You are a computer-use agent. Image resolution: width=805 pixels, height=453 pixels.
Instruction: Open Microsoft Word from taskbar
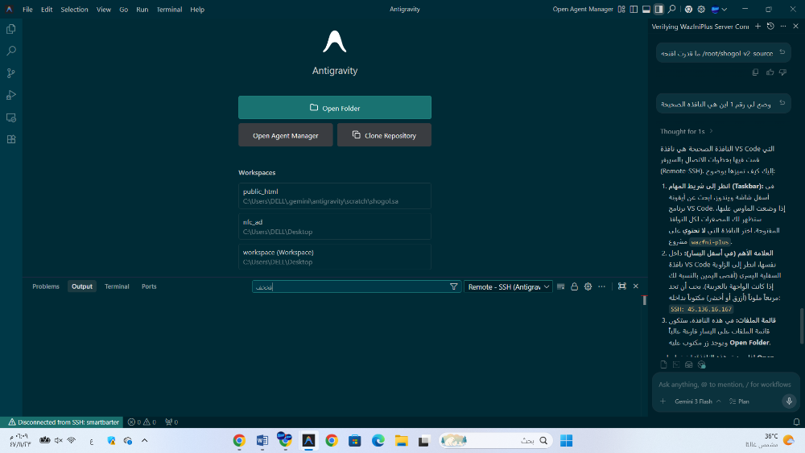point(262,441)
